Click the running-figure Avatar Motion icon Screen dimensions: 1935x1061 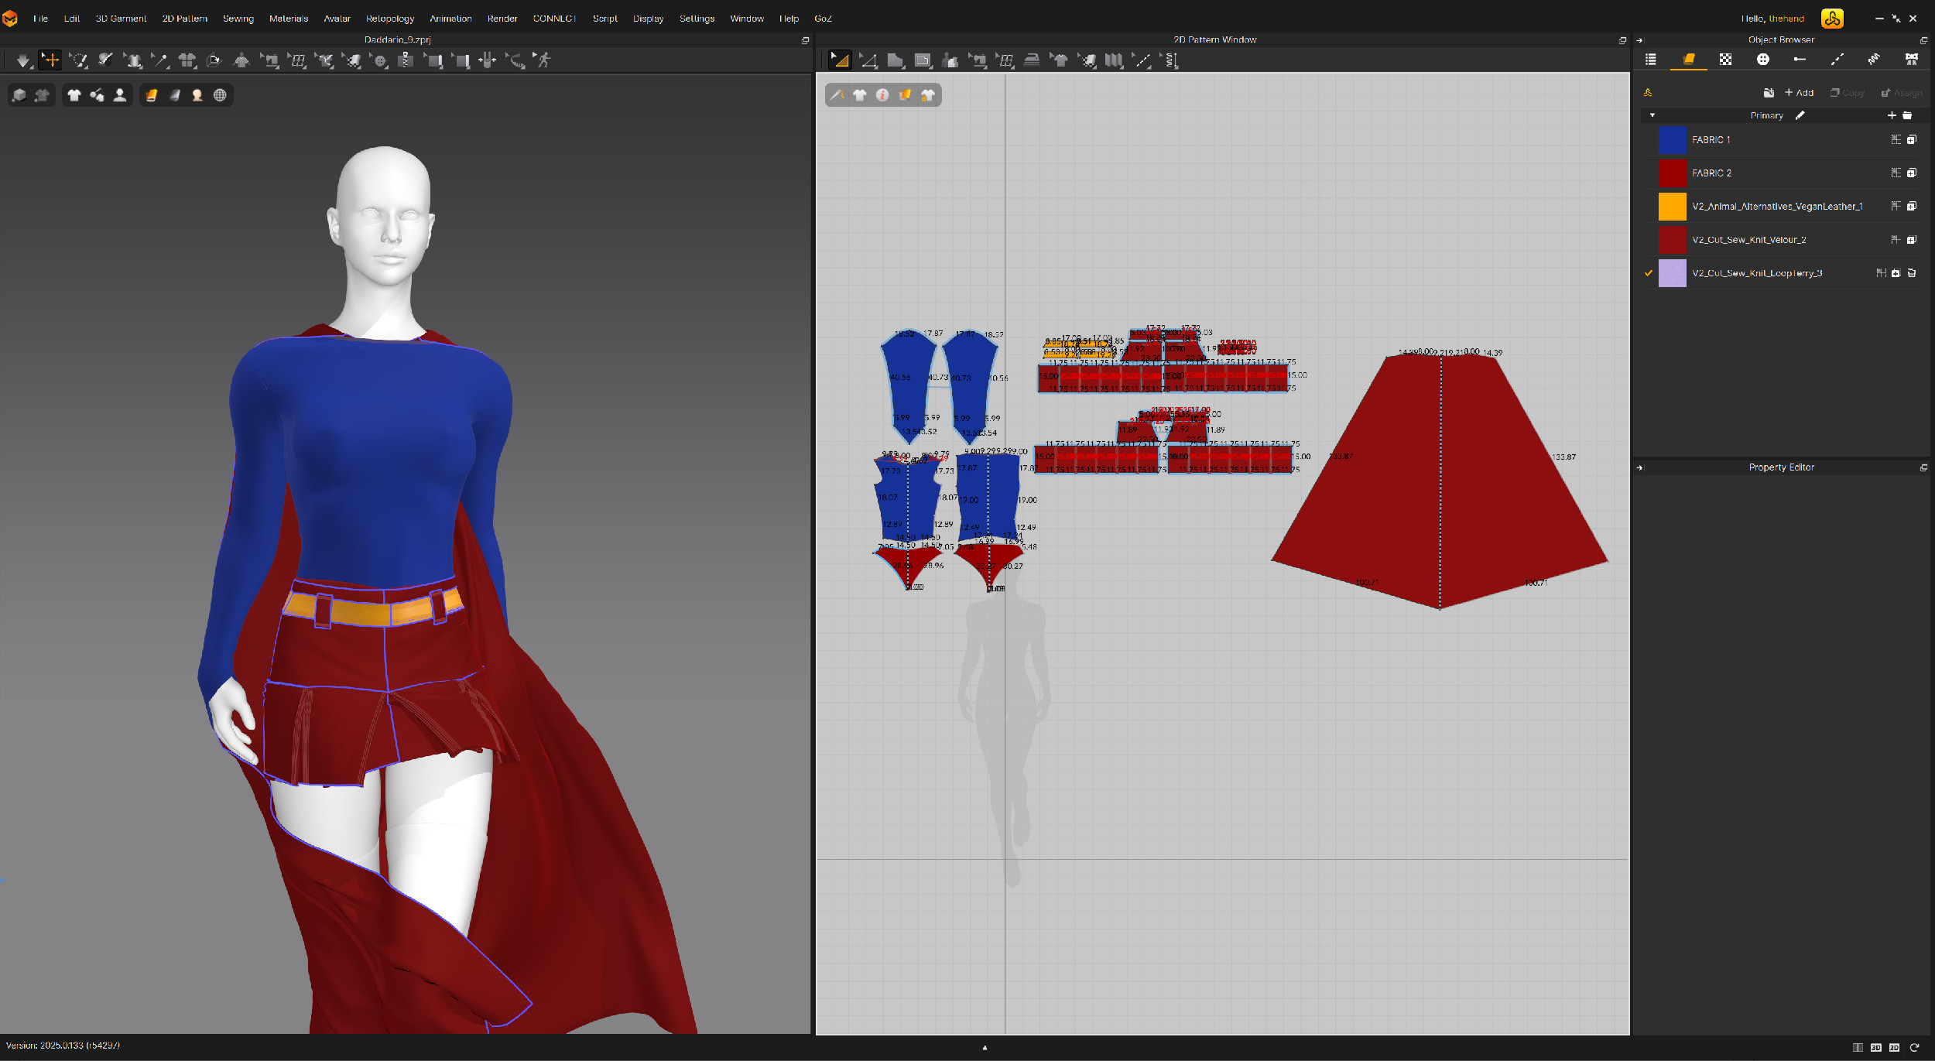tap(543, 60)
